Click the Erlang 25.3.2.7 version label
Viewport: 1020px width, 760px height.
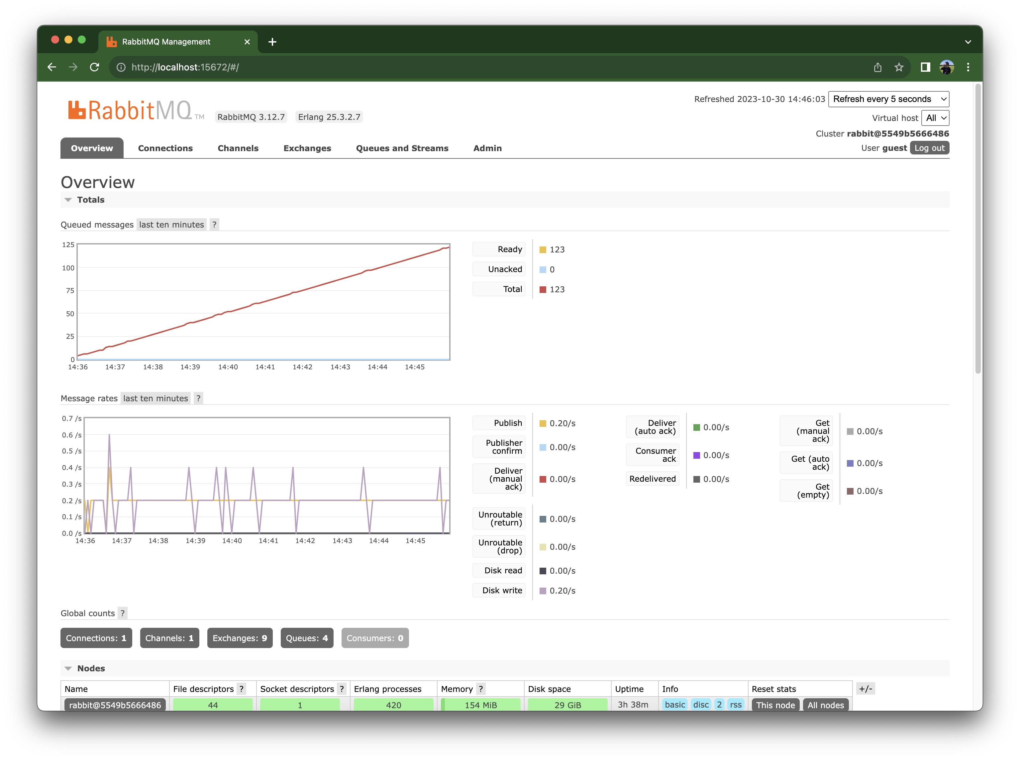(329, 117)
